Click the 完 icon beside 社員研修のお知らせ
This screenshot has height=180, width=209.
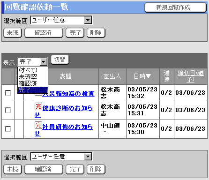tap(38, 125)
